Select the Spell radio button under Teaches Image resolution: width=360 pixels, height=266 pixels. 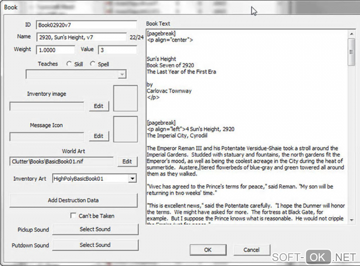pyautogui.click(x=92, y=64)
